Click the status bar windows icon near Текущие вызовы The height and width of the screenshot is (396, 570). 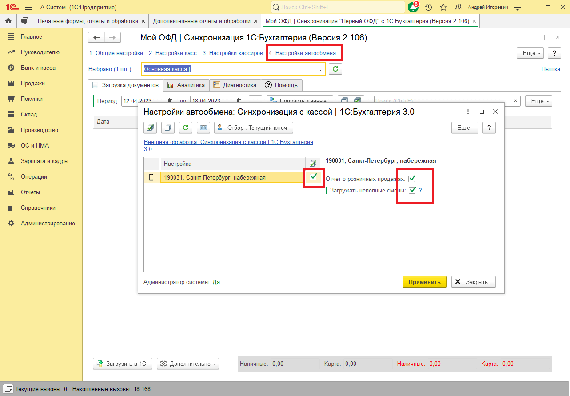coord(8,389)
